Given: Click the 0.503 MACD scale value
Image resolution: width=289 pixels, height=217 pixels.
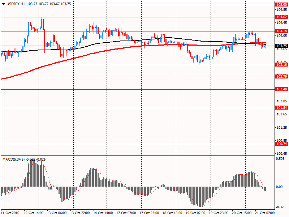Looking at the screenshot, I should point(280,158).
